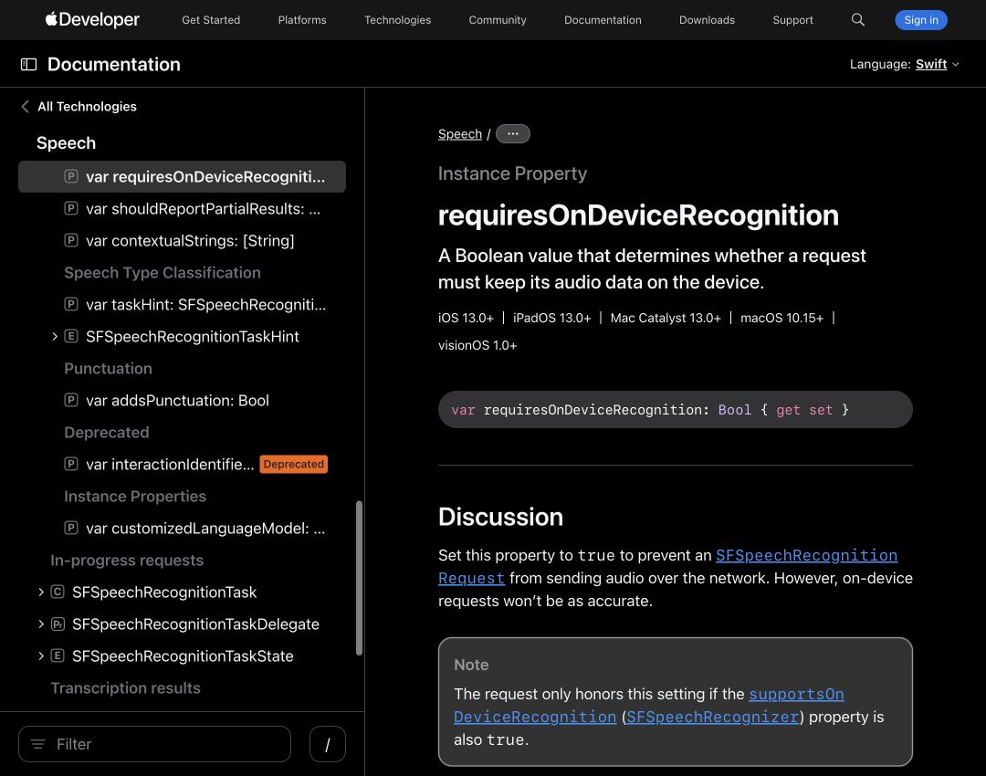Click the Apple Developer logo

(x=92, y=19)
